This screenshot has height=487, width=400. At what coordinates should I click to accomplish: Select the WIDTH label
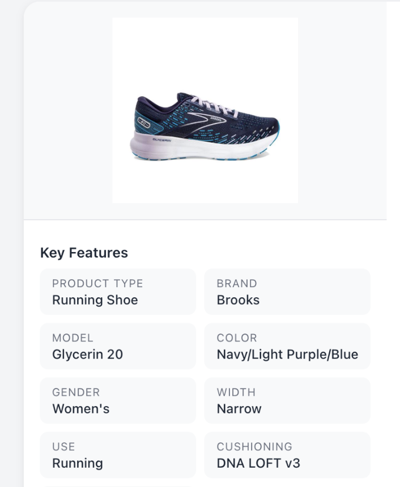point(236,392)
